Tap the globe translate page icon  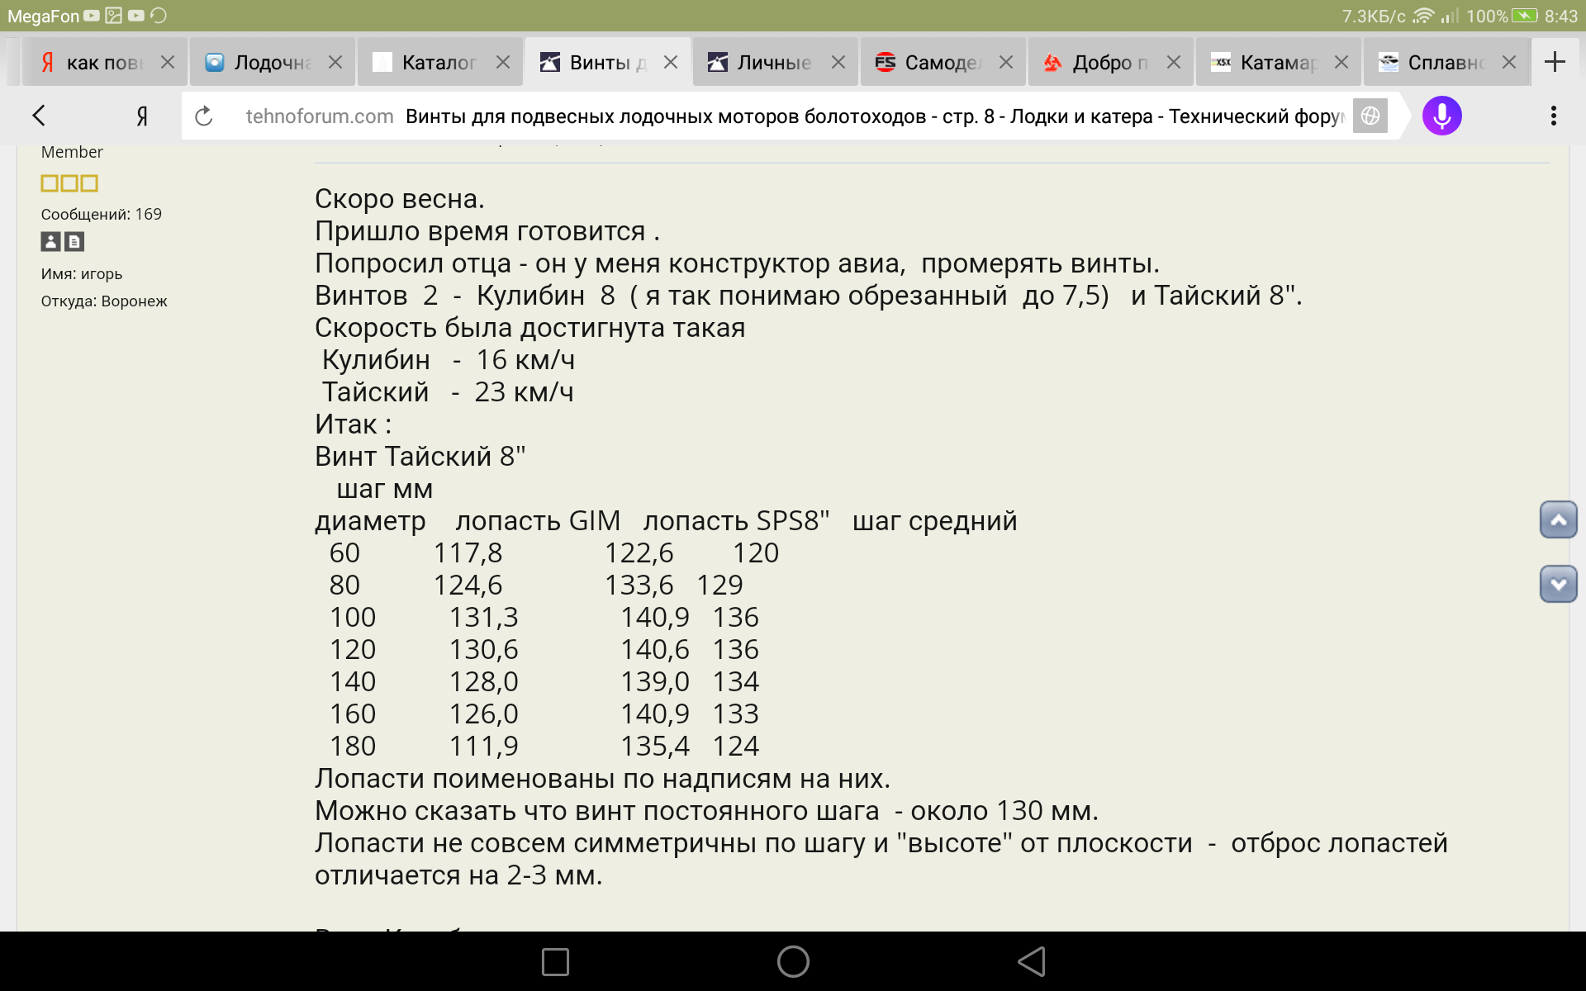tap(1370, 116)
